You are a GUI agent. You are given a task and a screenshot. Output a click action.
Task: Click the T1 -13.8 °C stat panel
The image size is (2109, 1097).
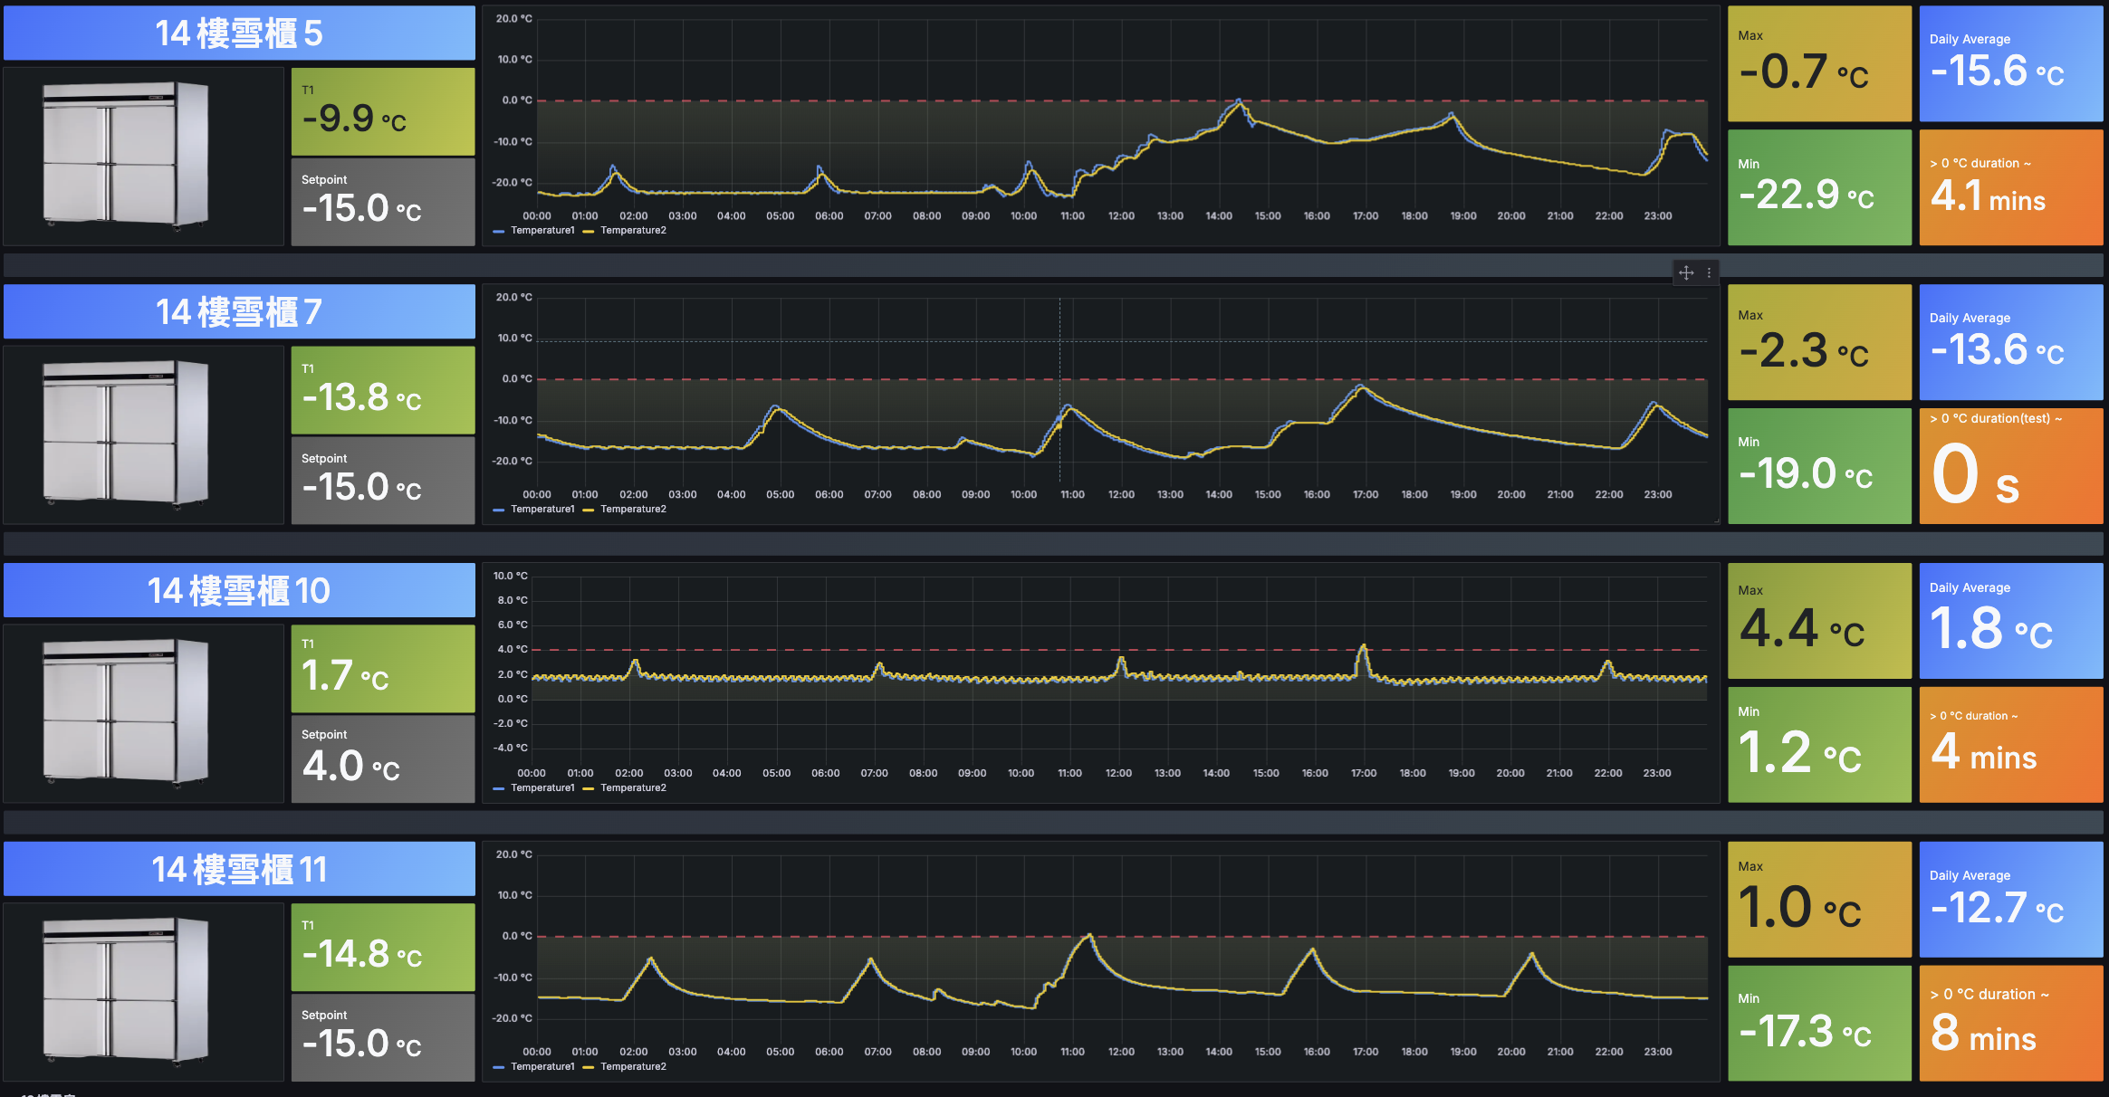coord(383,390)
